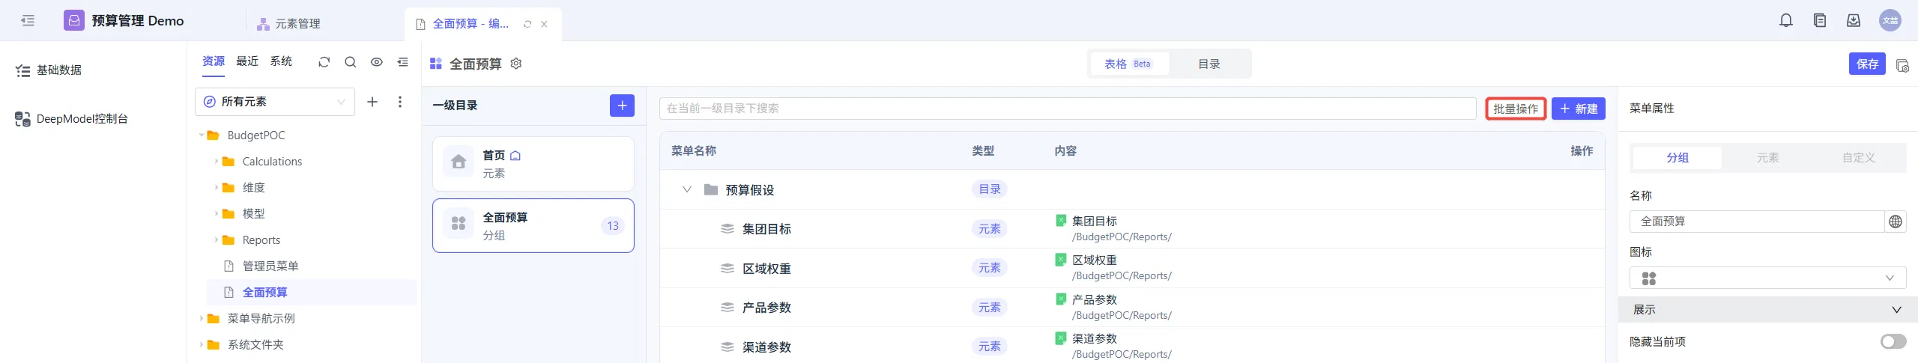Click the 13 count badge on 全面预算 card
Screen dimensions: 1918x363
[x=613, y=226]
